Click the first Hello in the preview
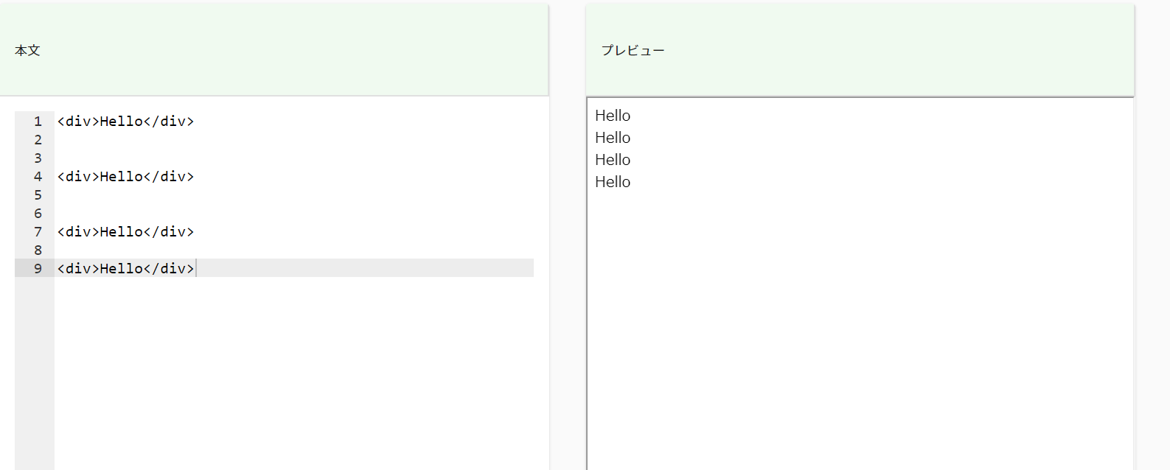The width and height of the screenshot is (1170, 470). point(613,116)
